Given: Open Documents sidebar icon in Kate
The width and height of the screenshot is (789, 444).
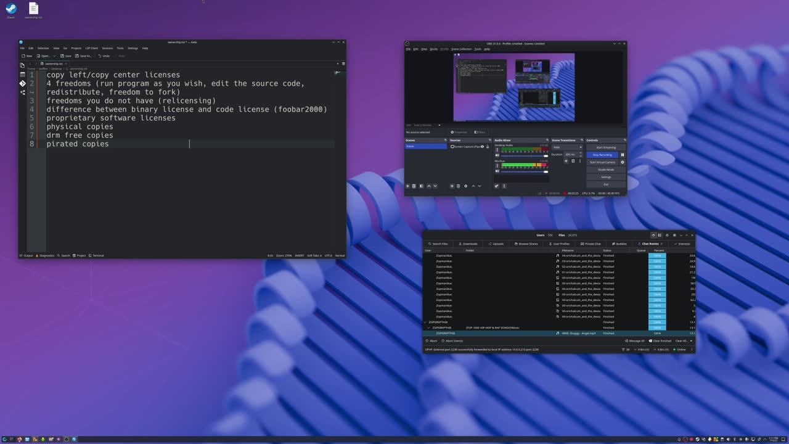Looking at the screenshot, I should point(22,65).
